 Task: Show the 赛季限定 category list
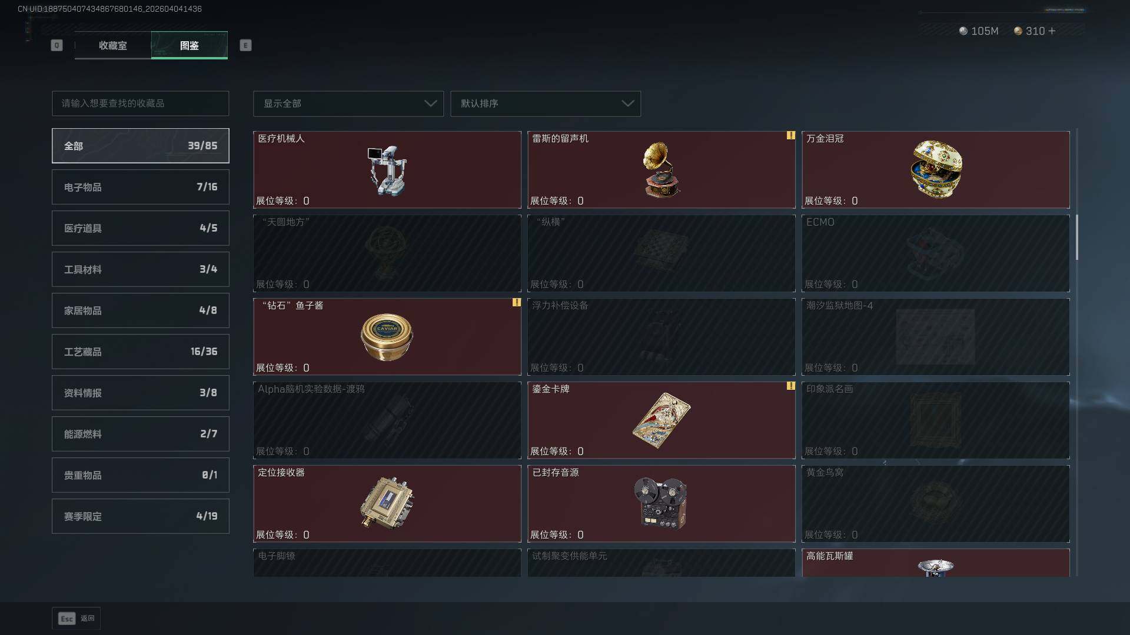[x=141, y=516]
